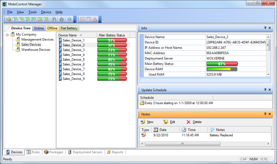Click Sales_Device_3 battery bar showing 73%
The height and width of the screenshot is (164, 277).
click(x=112, y=50)
